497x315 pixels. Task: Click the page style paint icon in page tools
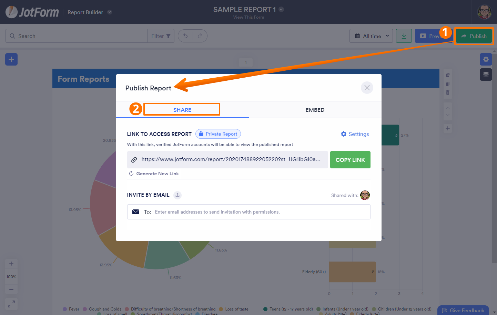(x=448, y=75)
